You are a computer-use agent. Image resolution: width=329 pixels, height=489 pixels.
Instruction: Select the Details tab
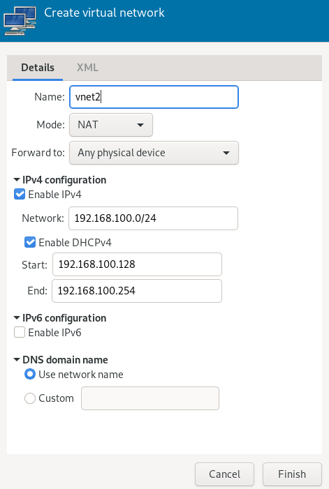pos(38,68)
